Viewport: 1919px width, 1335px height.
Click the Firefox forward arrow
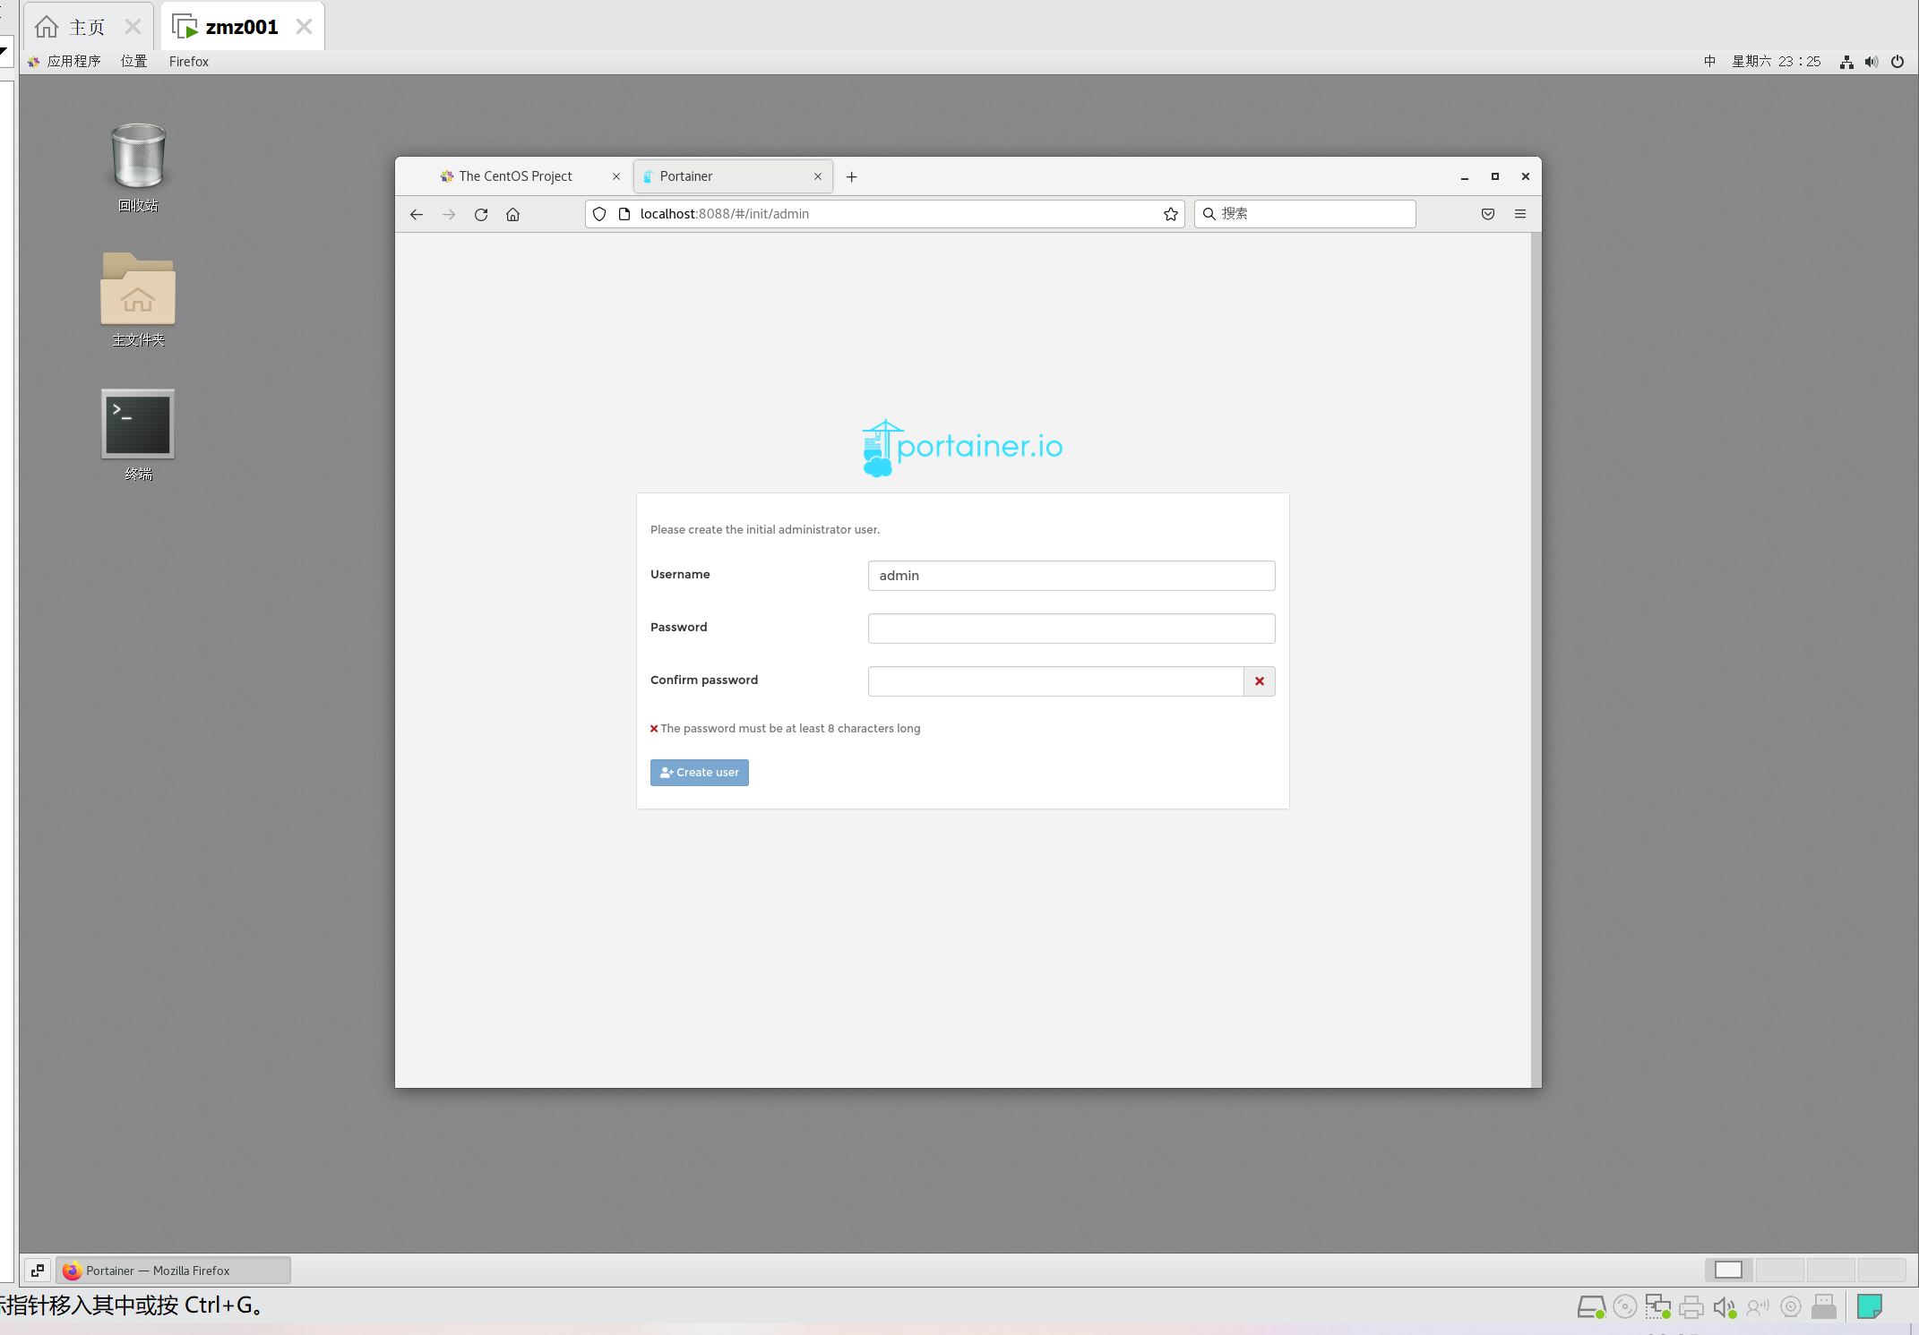449,214
